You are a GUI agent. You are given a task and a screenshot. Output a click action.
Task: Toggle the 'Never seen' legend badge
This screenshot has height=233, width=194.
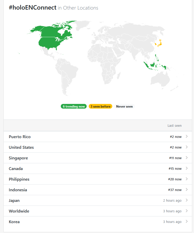(124, 107)
